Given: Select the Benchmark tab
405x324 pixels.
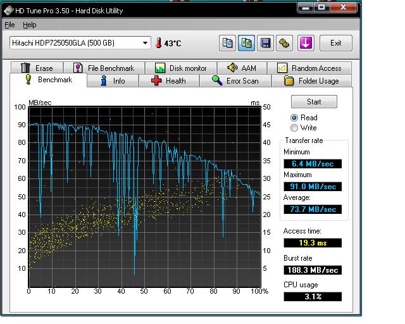Looking at the screenshot, I should click(x=49, y=80).
